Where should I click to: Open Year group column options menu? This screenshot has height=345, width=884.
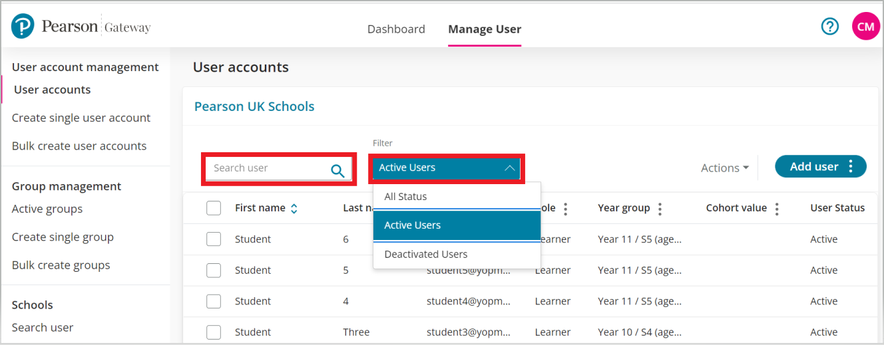tap(660, 209)
